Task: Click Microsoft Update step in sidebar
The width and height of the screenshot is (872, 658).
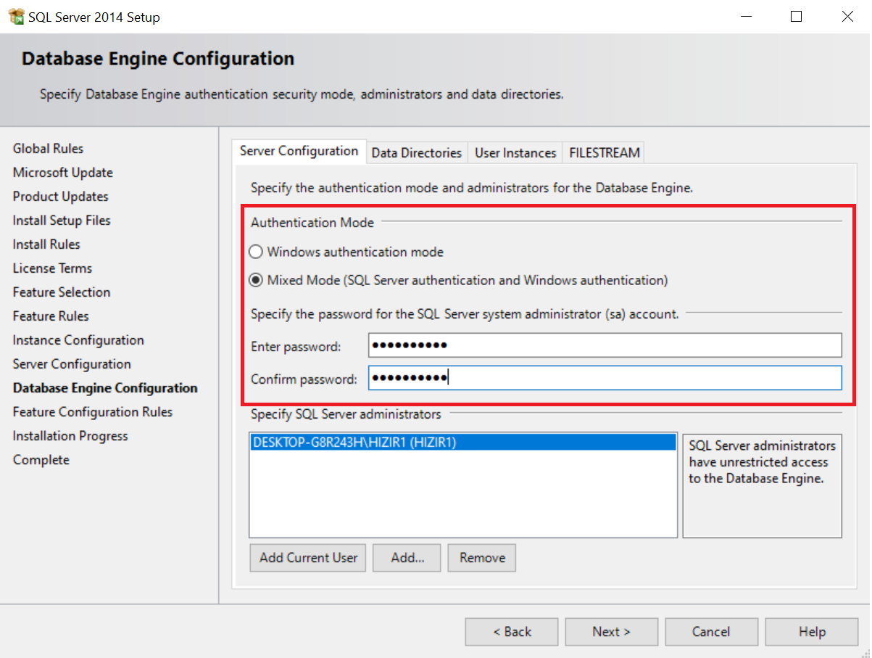Action: pos(63,173)
